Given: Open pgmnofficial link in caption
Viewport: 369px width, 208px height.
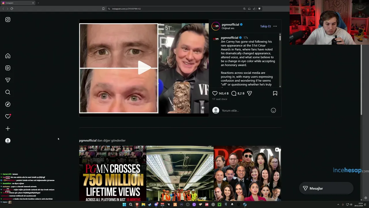Looking at the screenshot, I should click(229, 38).
